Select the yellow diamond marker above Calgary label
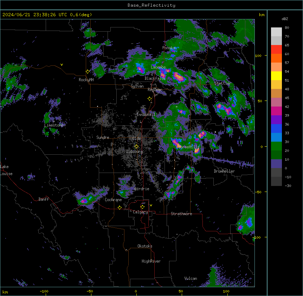 point(142,207)
